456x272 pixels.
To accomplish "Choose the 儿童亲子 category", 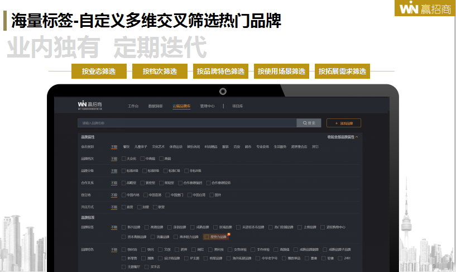I will point(141,147).
